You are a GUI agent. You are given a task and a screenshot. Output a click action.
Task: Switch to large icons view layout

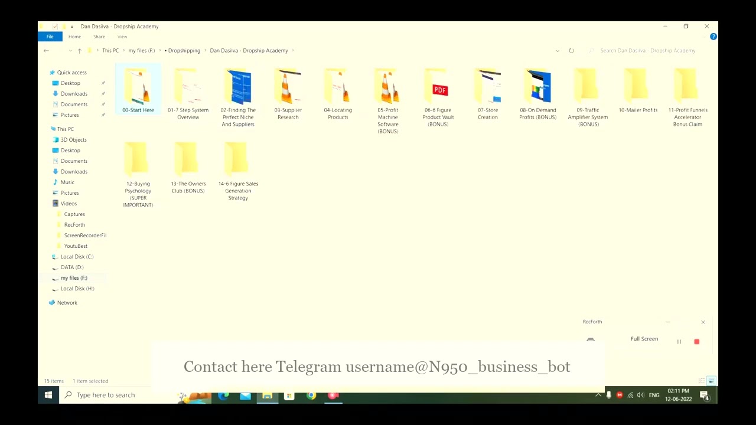click(x=711, y=381)
